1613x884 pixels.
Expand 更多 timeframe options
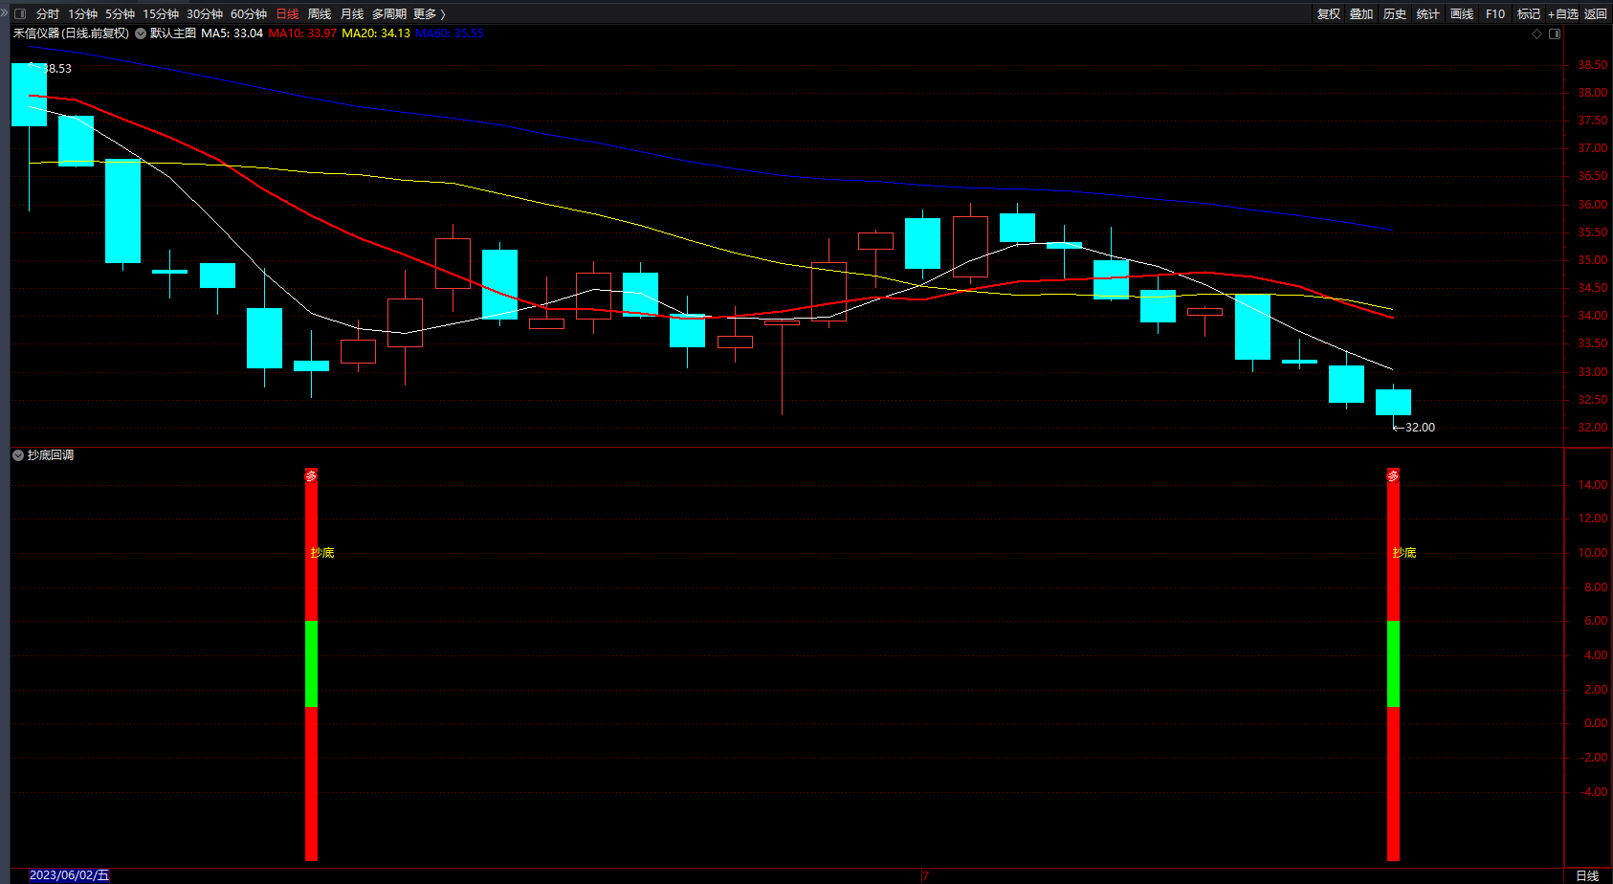[x=430, y=13]
